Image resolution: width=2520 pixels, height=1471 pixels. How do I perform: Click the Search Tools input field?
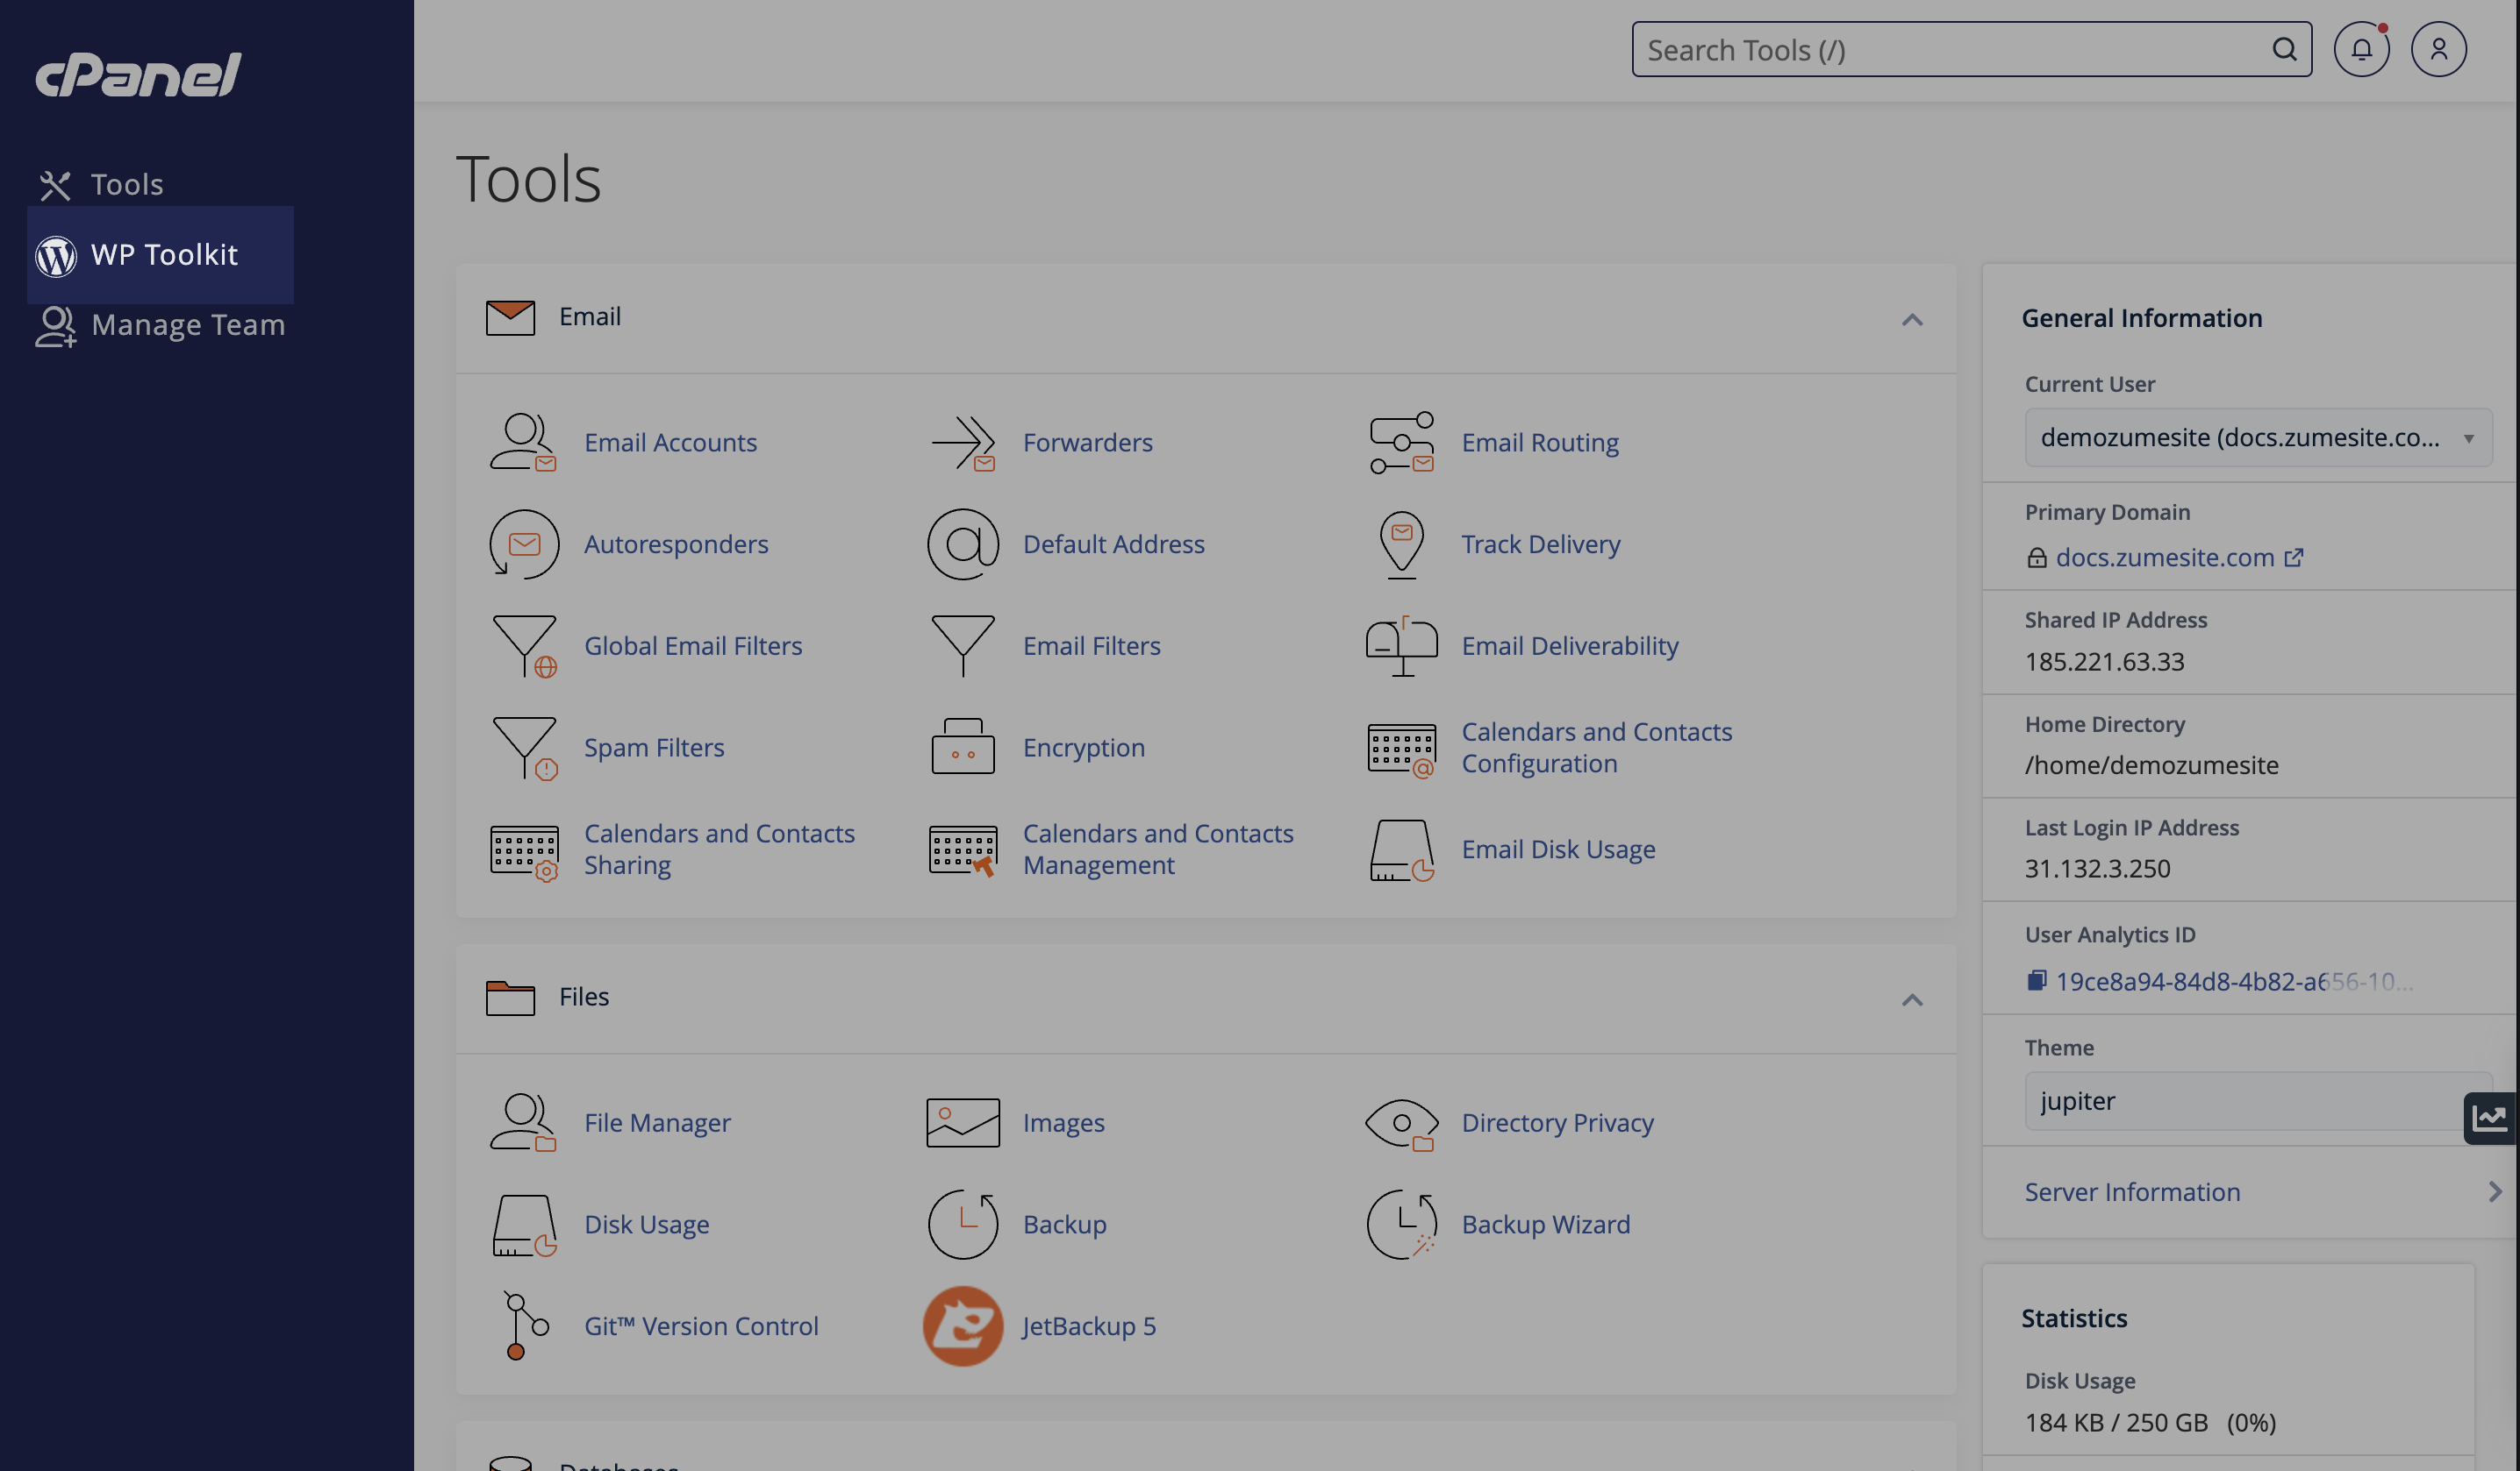tap(1949, 49)
